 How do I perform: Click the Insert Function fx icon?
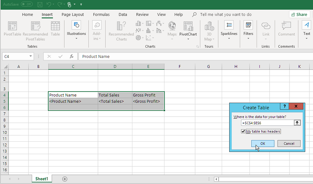point(71,56)
